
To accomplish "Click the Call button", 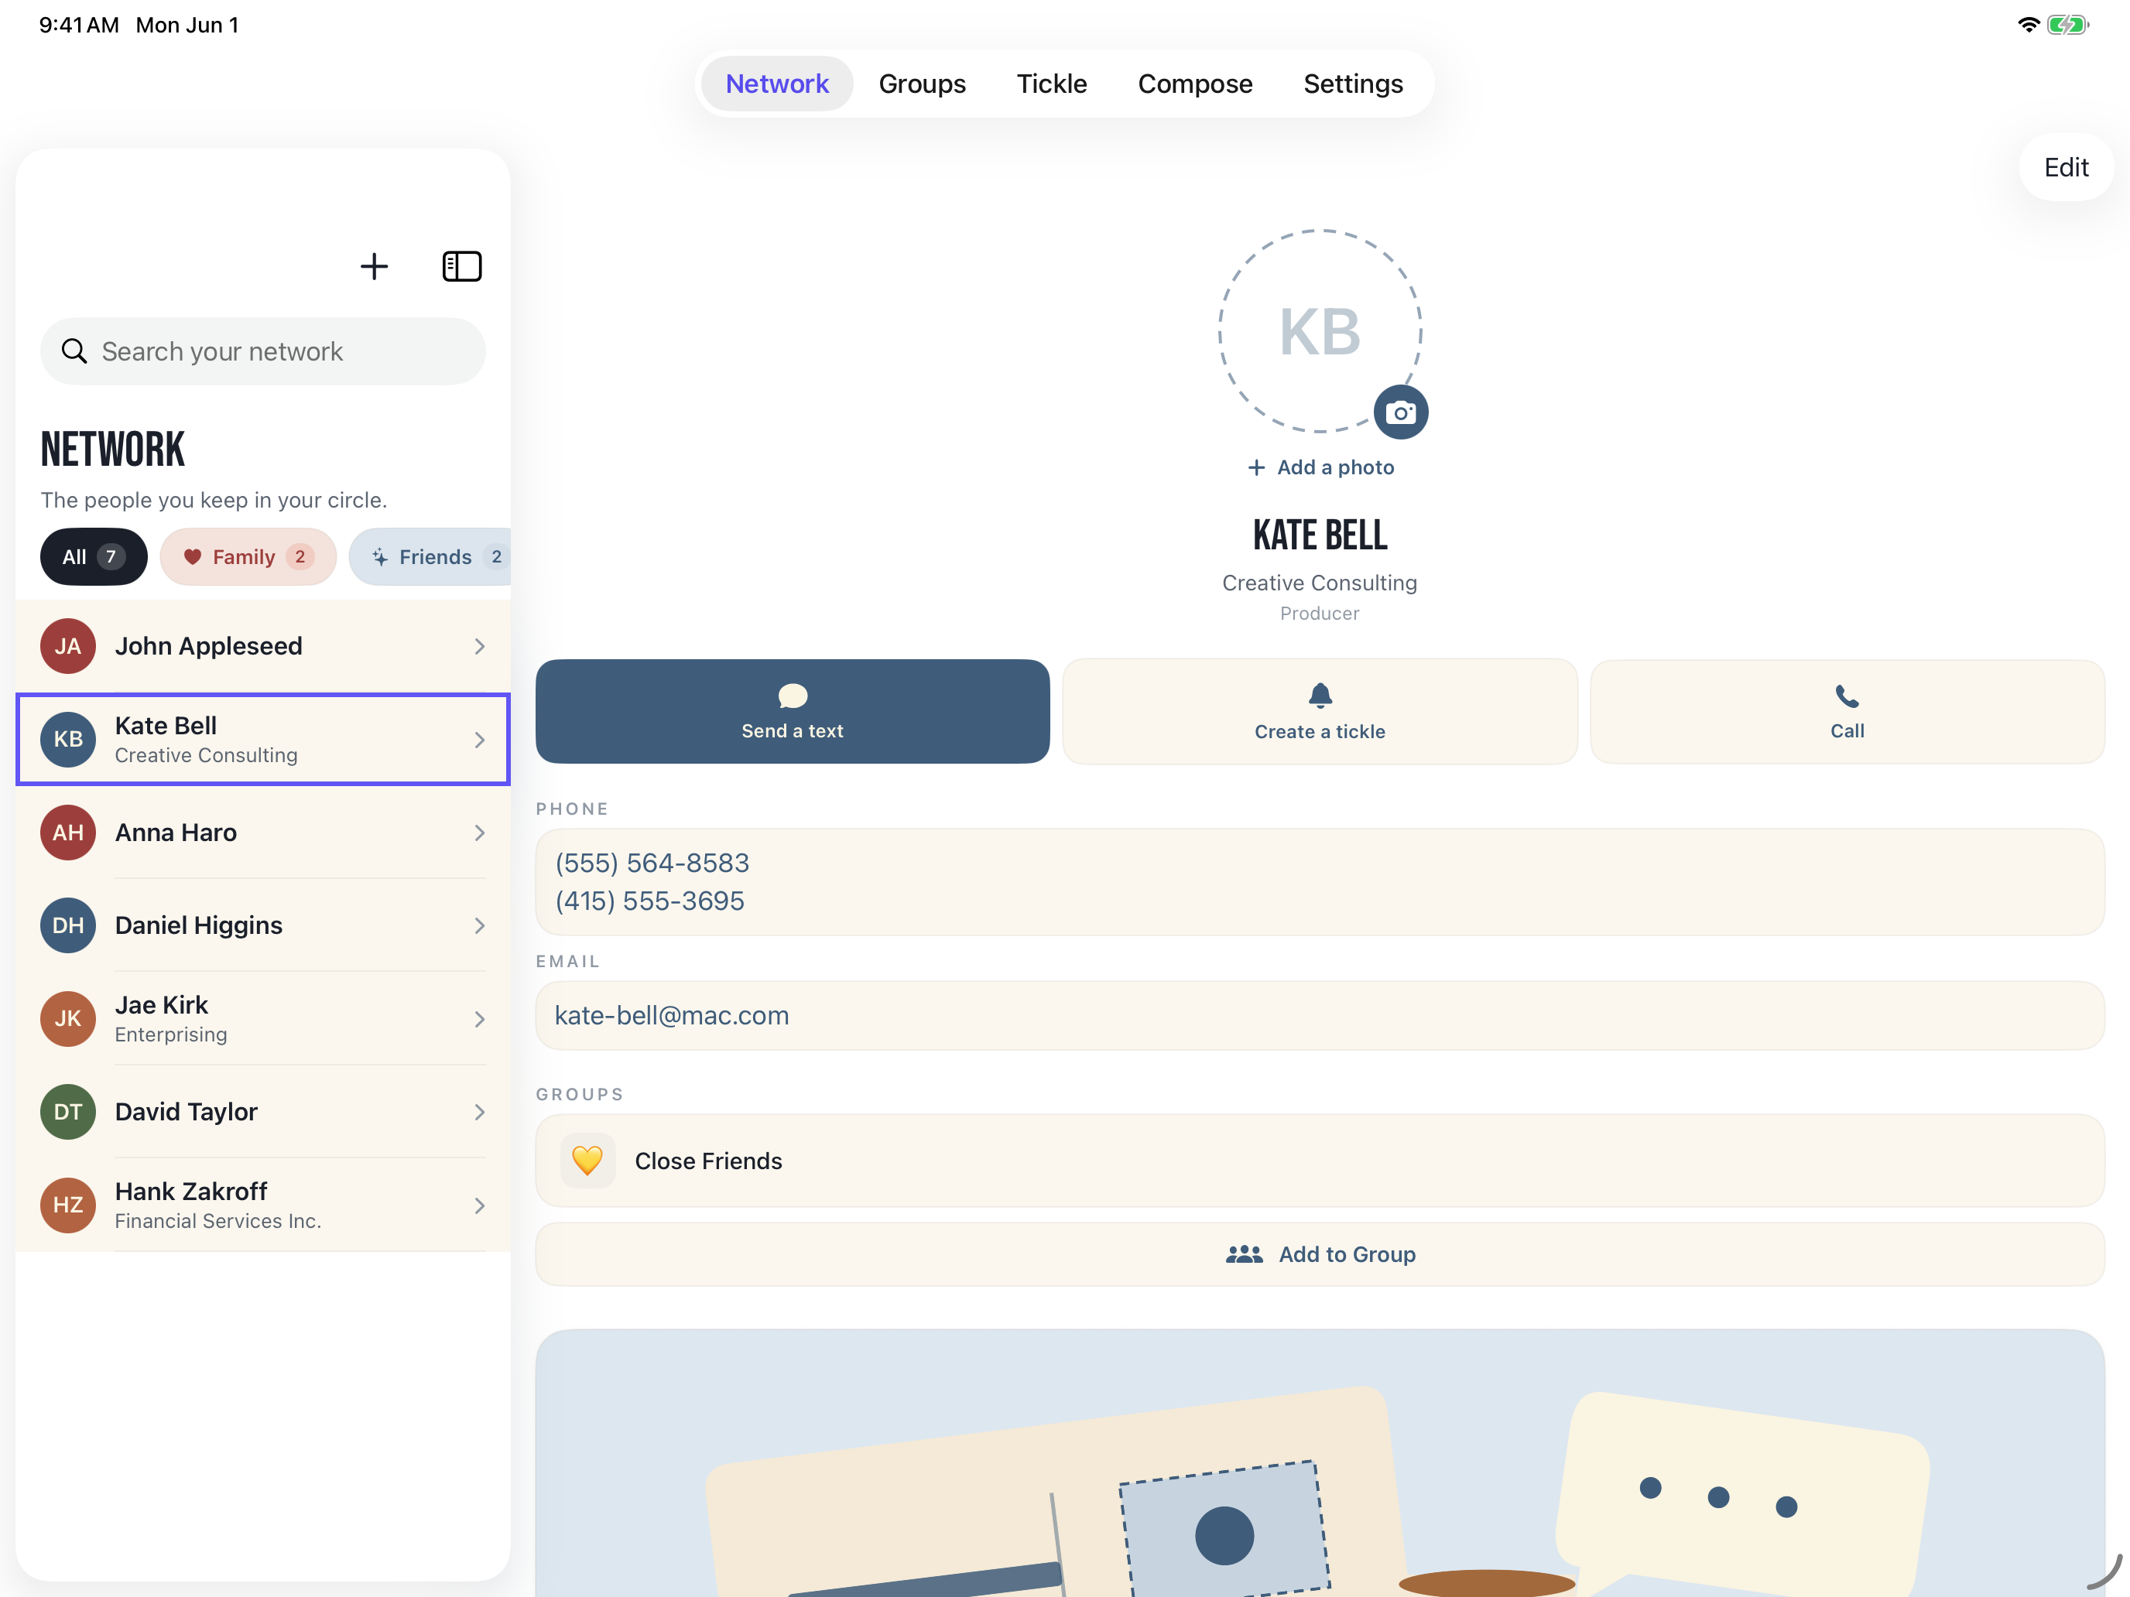I will click(x=1847, y=711).
